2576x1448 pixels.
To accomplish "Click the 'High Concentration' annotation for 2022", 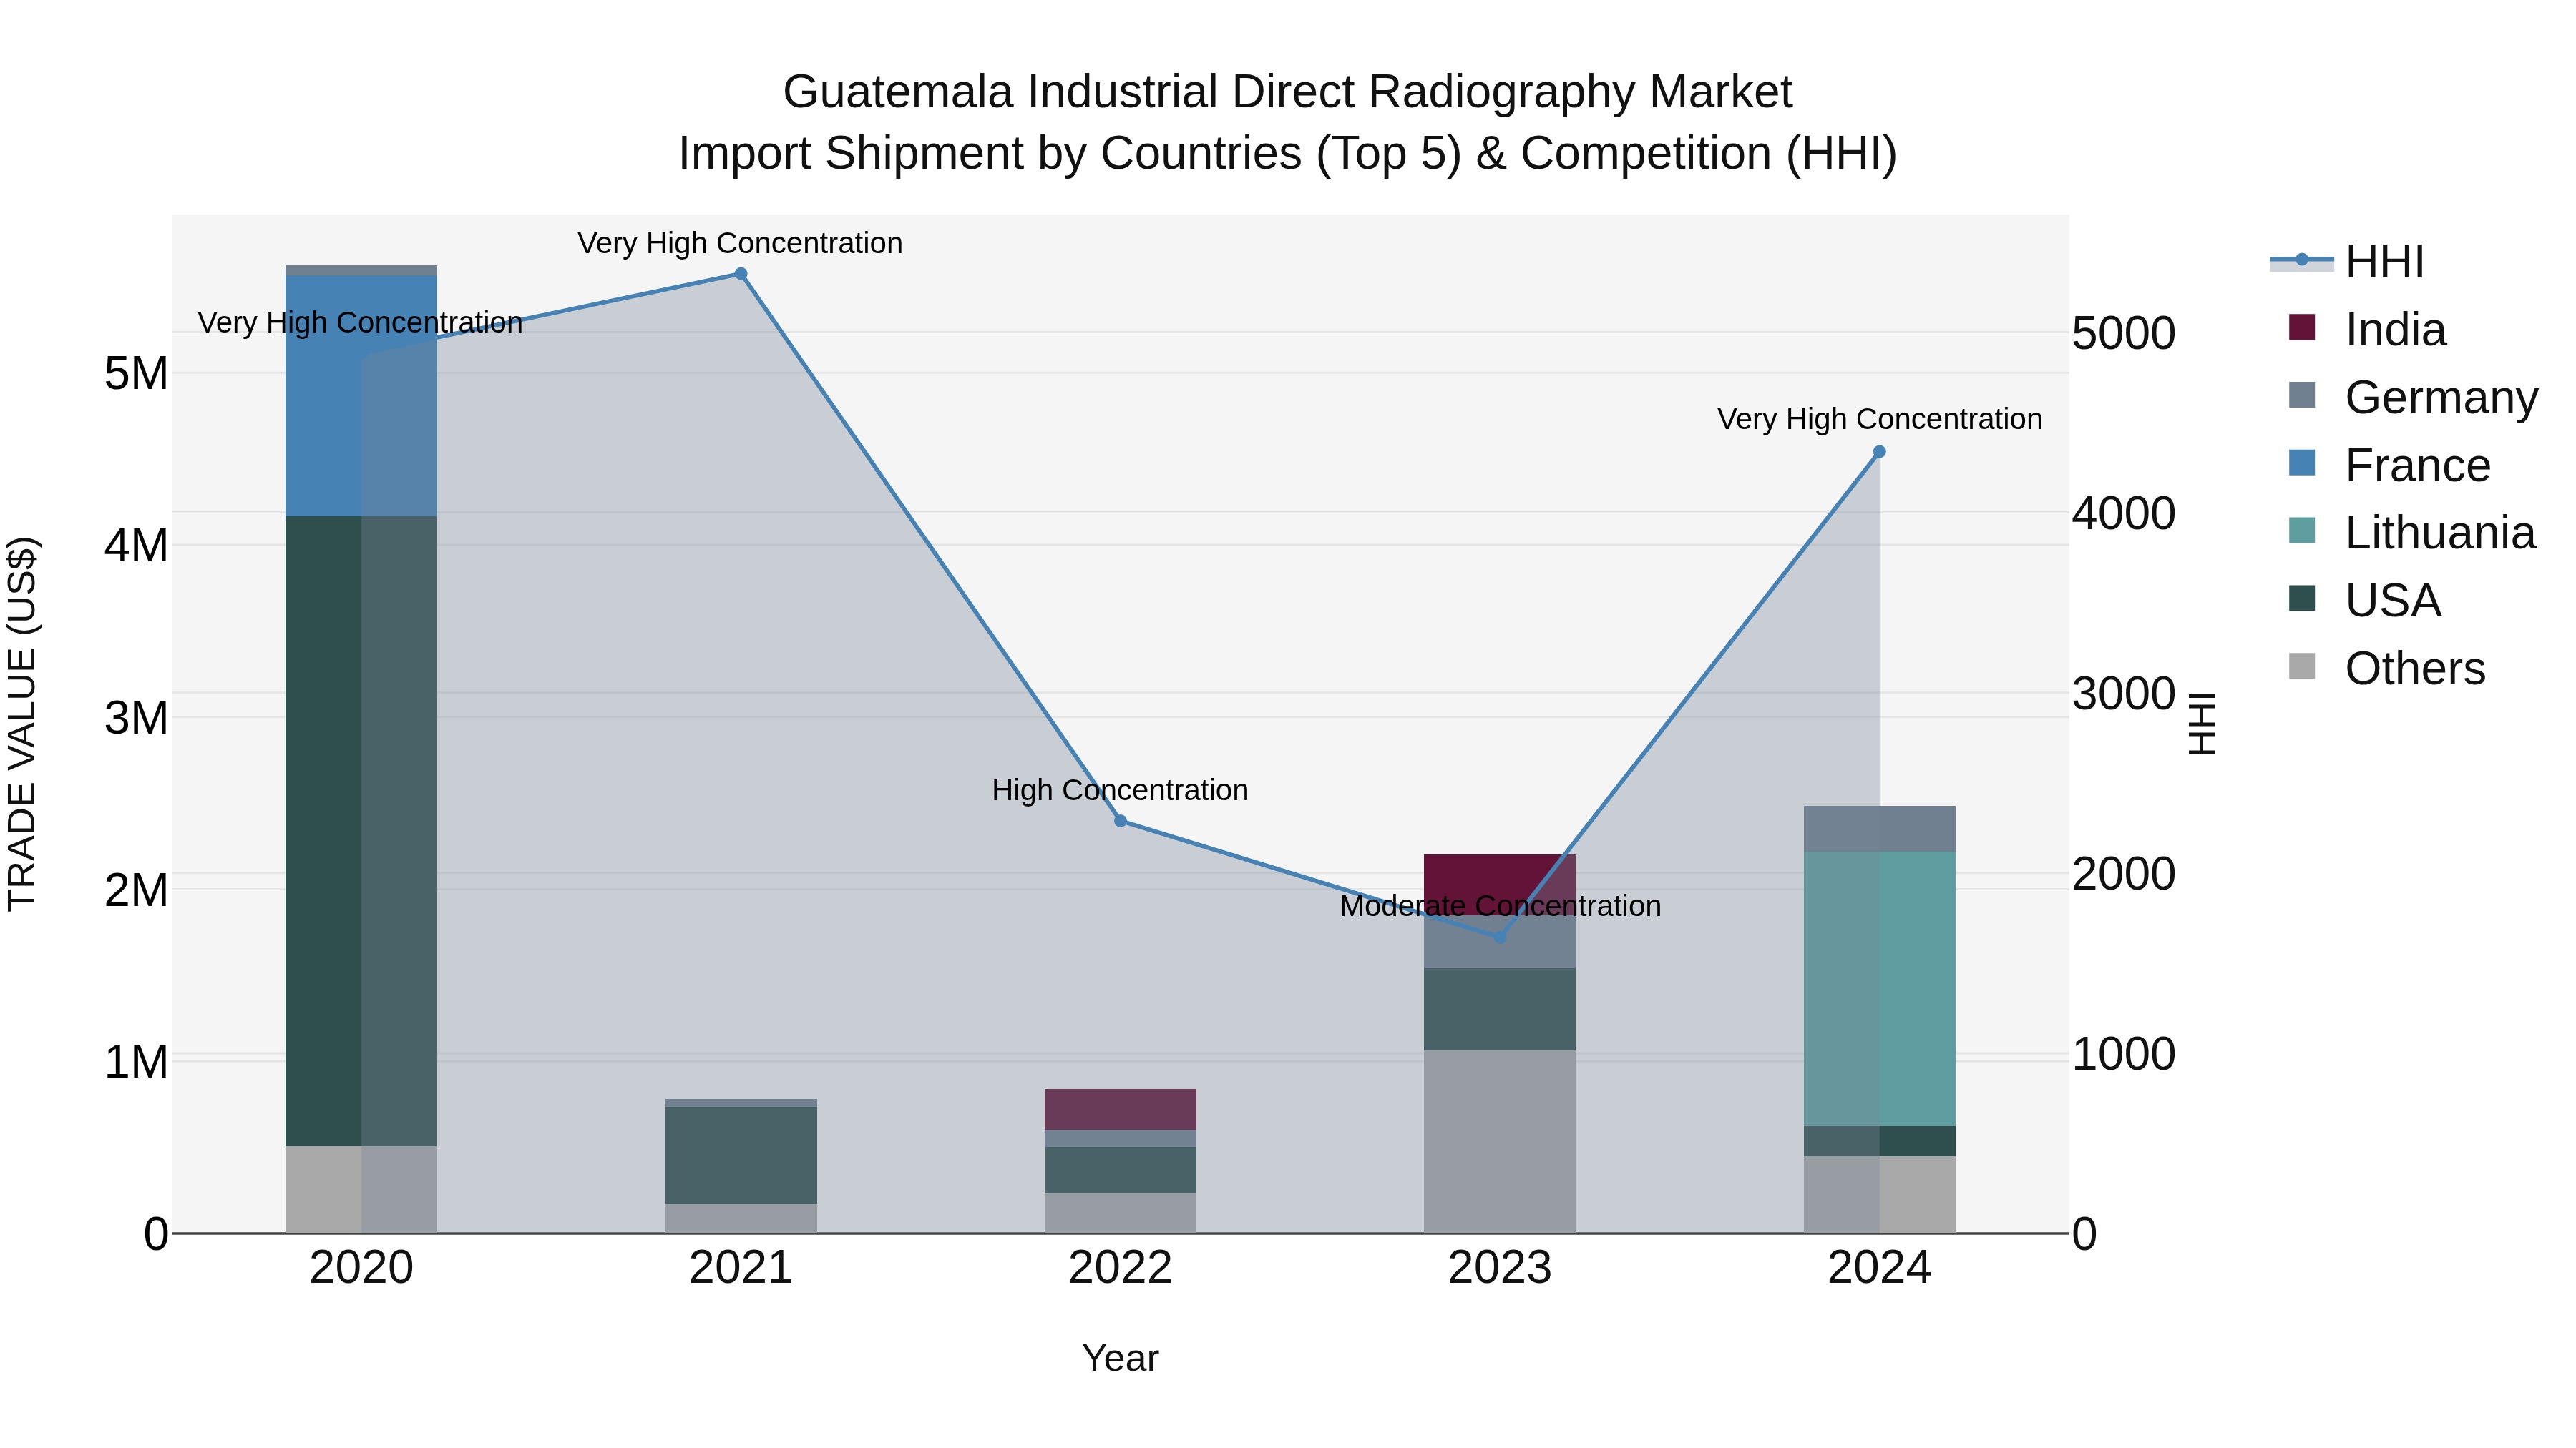I will [1120, 790].
